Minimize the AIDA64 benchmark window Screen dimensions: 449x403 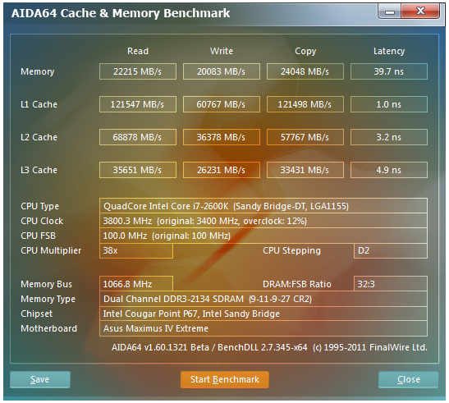tap(389, 11)
